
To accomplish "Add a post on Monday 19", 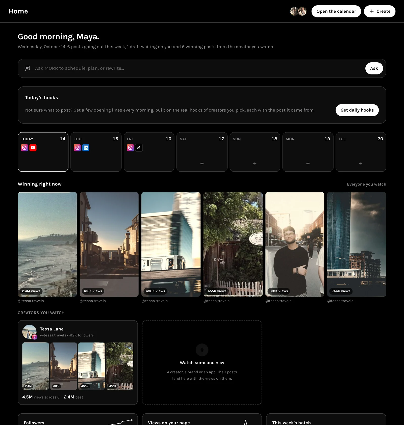I will click(308, 164).
